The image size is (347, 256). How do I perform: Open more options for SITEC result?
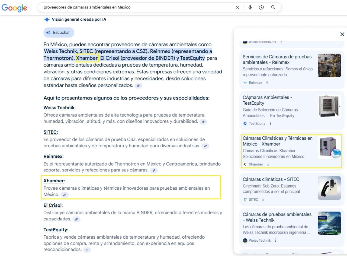(x=263, y=199)
